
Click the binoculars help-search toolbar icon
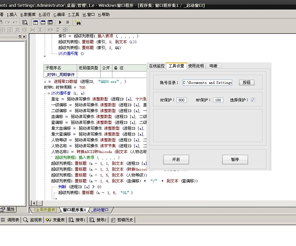78,22
